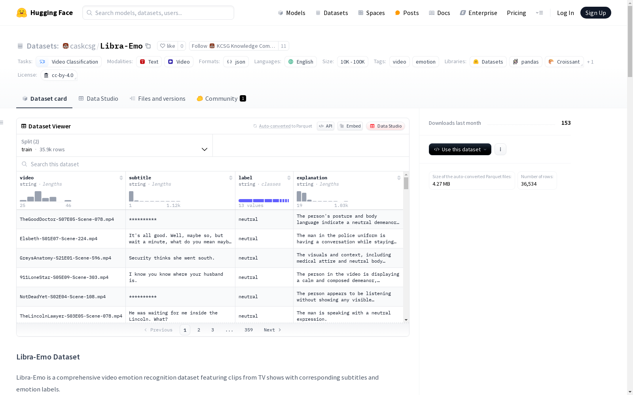Sort the explanation column

click(x=399, y=178)
